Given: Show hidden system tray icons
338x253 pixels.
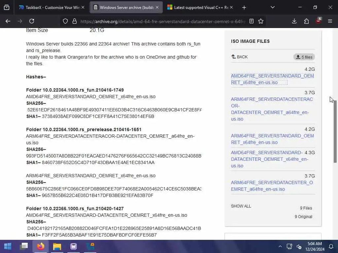Looking at the screenshot, I should point(280,246).
